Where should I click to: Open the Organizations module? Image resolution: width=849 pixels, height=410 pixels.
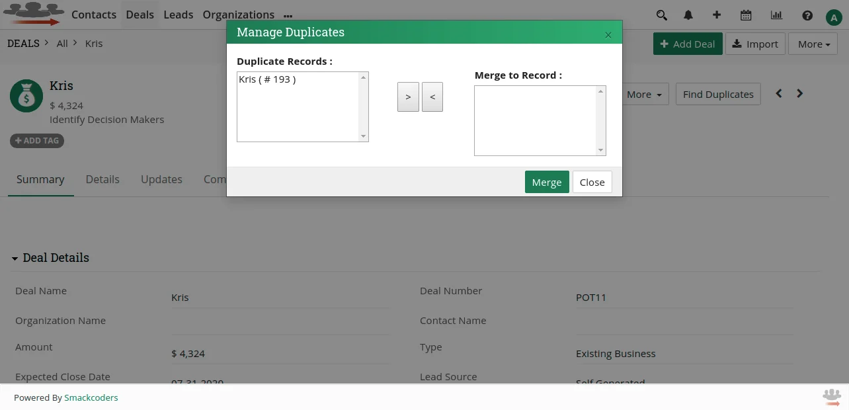(238, 15)
